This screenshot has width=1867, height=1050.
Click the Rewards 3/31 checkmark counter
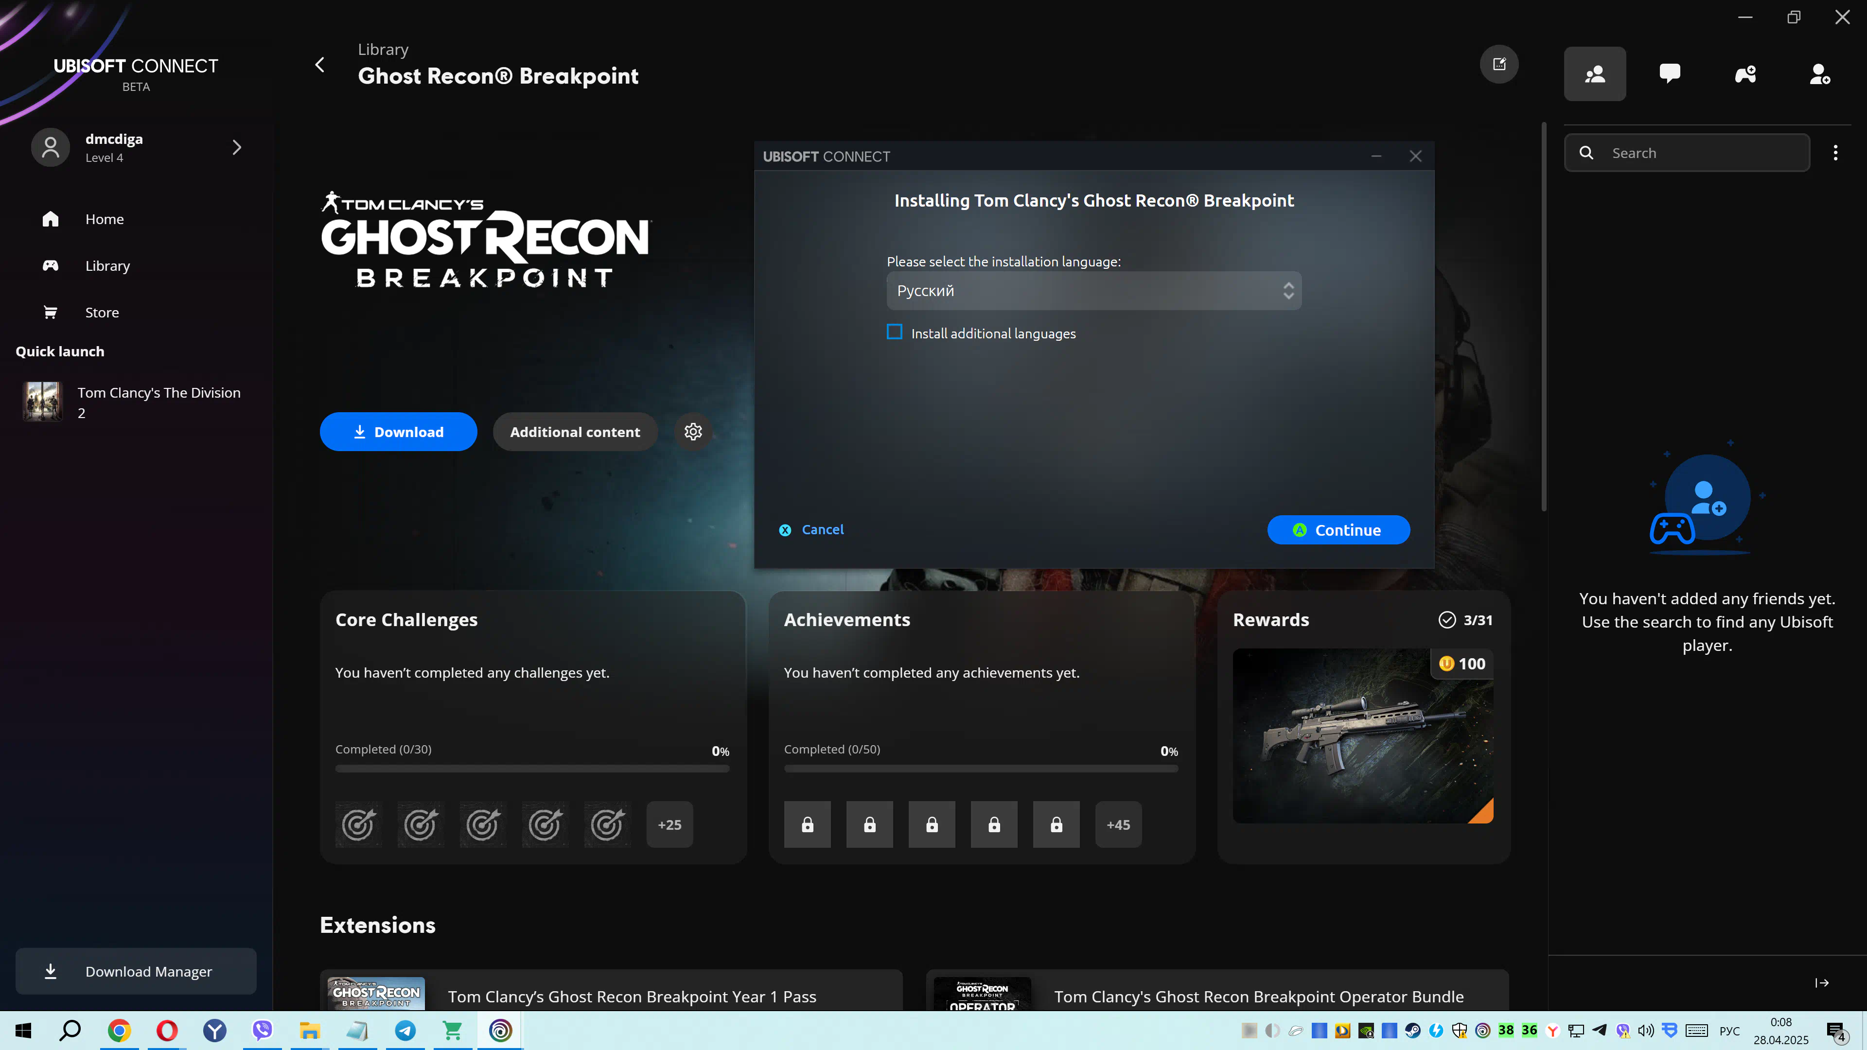point(1465,620)
